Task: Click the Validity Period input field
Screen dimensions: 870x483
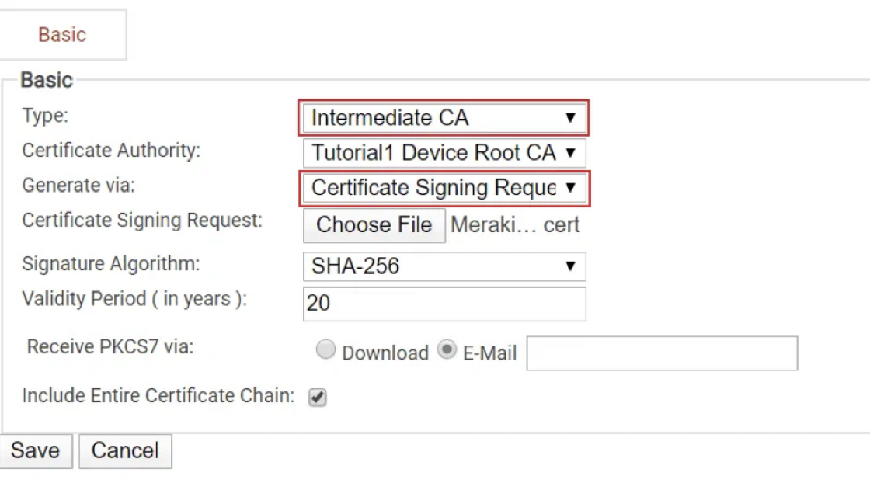Action: (x=444, y=304)
